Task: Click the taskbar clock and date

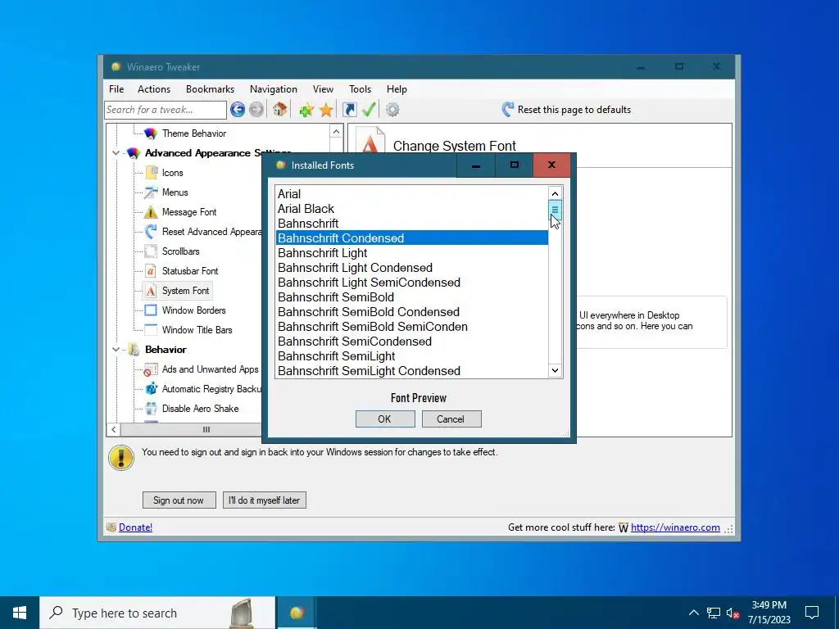Action: [769, 613]
